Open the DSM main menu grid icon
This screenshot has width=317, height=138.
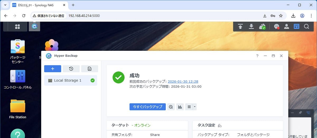pos(17,27)
